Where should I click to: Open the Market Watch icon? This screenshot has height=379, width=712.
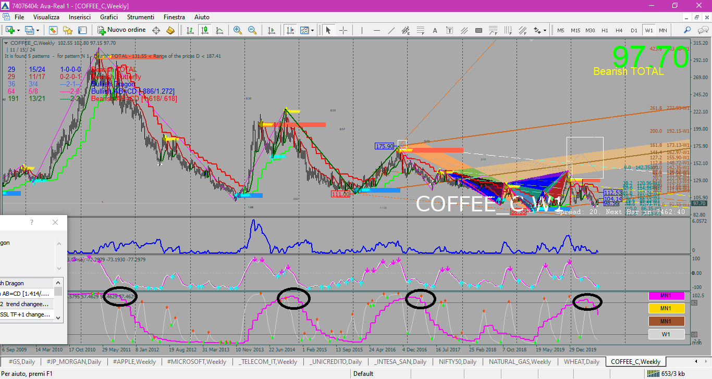[53, 30]
